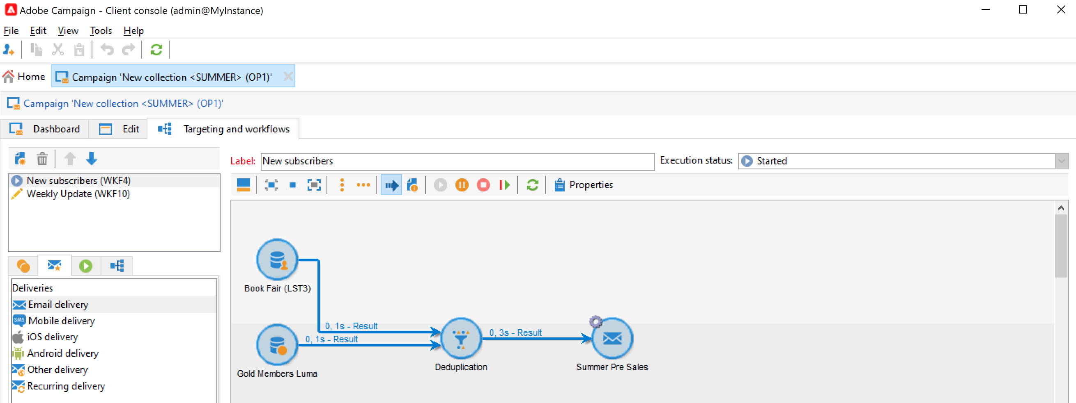Image resolution: width=1076 pixels, height=403 pixels.
Task: Select the Deduplication activity node
Action: [461, 338]
